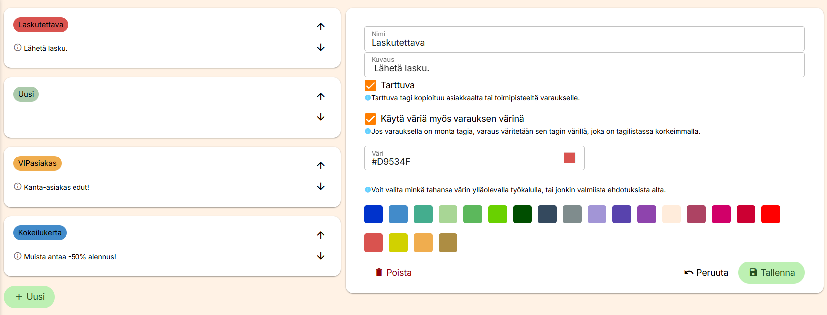Screen dimensions: 827x315
Task: Uncheck the Tarttuva checkbox
Action: point(370,85)
